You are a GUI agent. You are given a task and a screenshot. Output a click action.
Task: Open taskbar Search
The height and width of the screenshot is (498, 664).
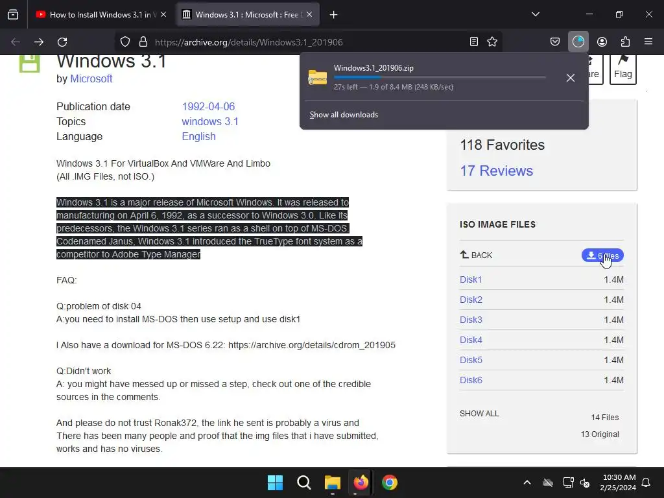(303, 482)
